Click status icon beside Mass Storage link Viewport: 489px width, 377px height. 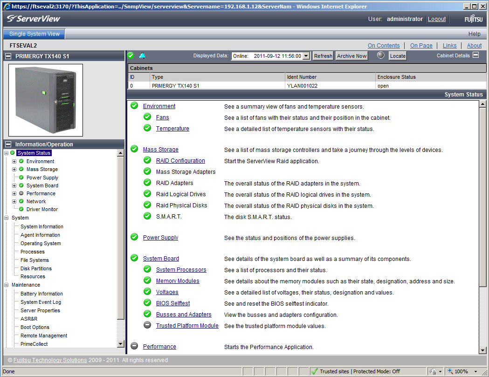point(134,149)
